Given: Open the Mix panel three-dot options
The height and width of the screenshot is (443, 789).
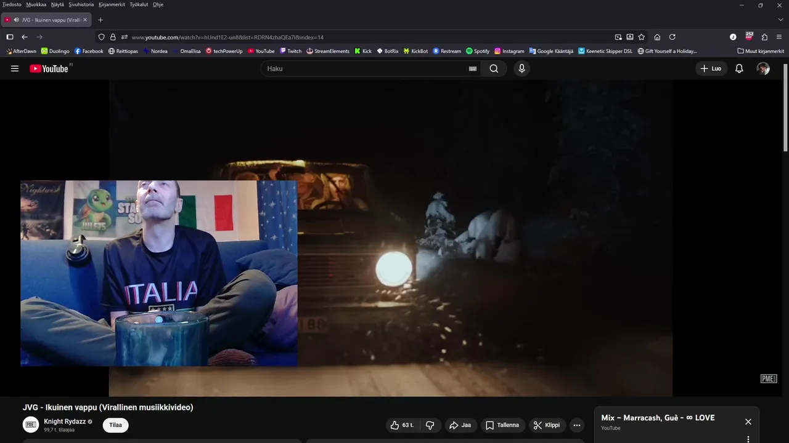Looking at the screenshot, I should (748, 439).
